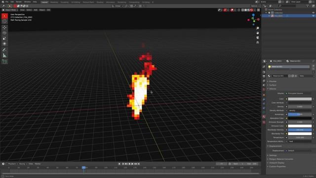Click the play animation button

coord(132,164)
